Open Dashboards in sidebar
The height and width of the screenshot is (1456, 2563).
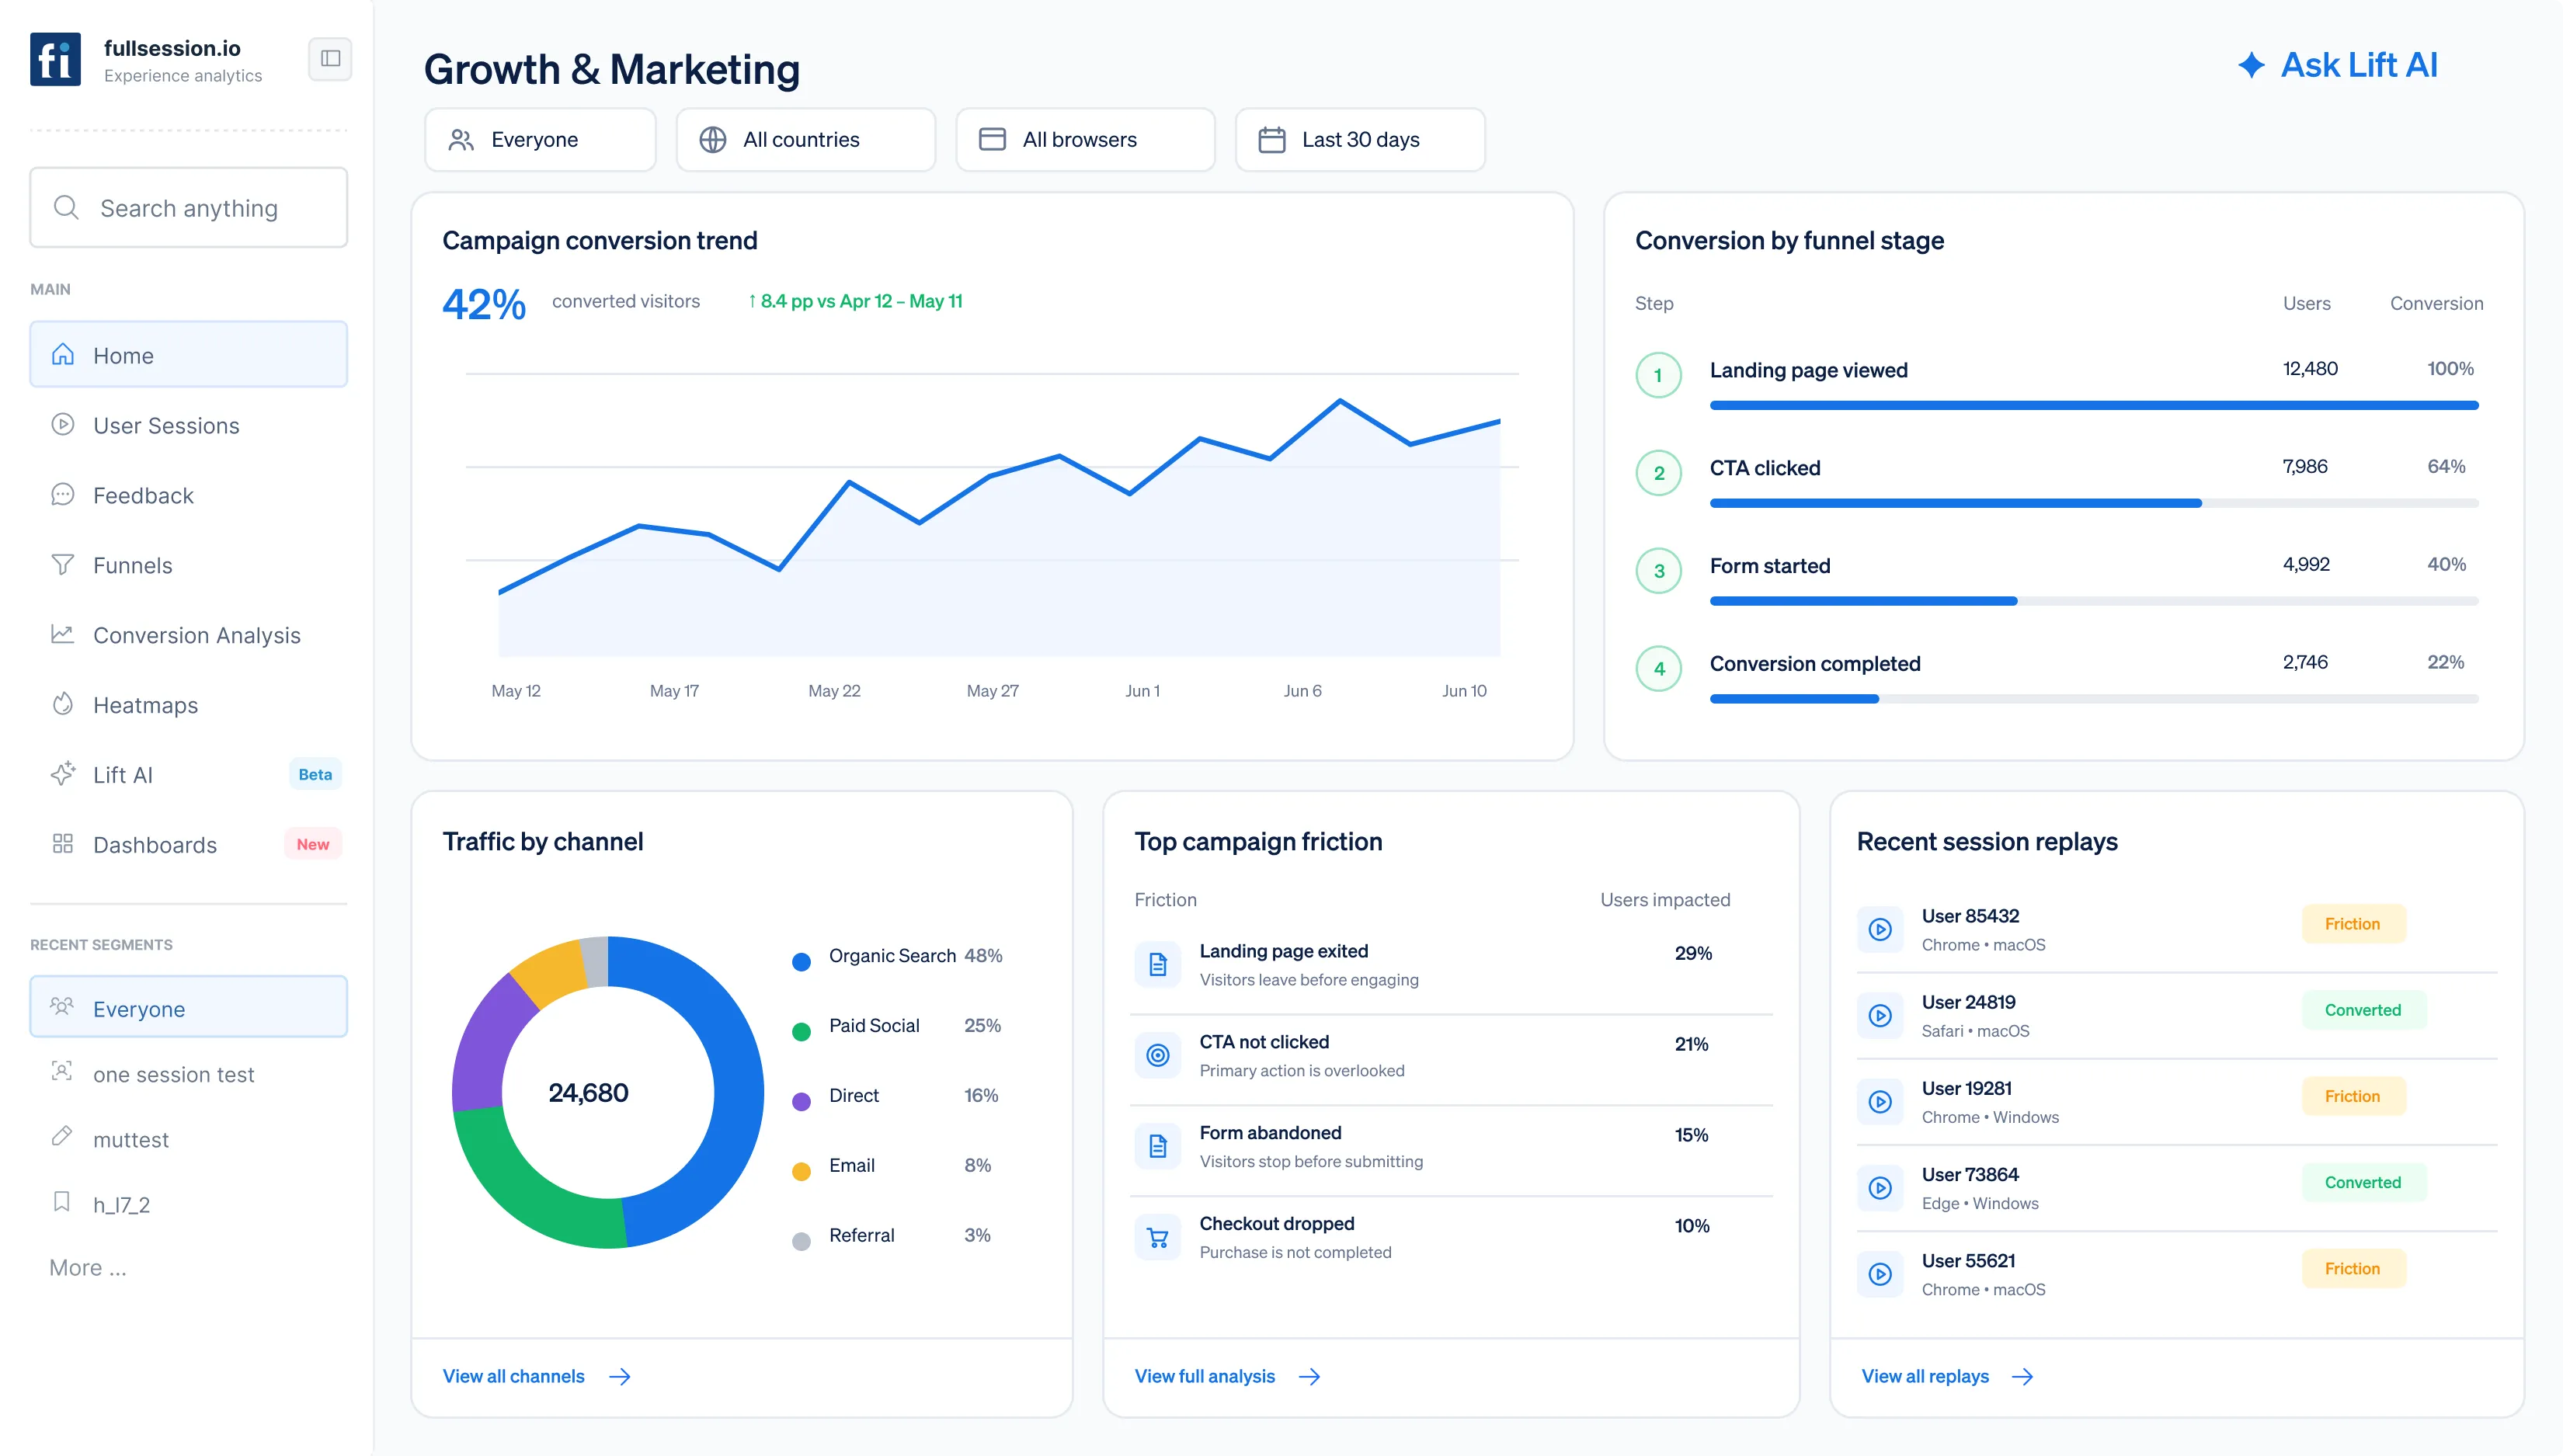click(189, 845)
